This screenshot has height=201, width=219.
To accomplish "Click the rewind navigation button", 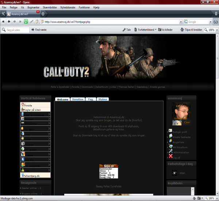I will pyautogui.click(x=3, y=22).
